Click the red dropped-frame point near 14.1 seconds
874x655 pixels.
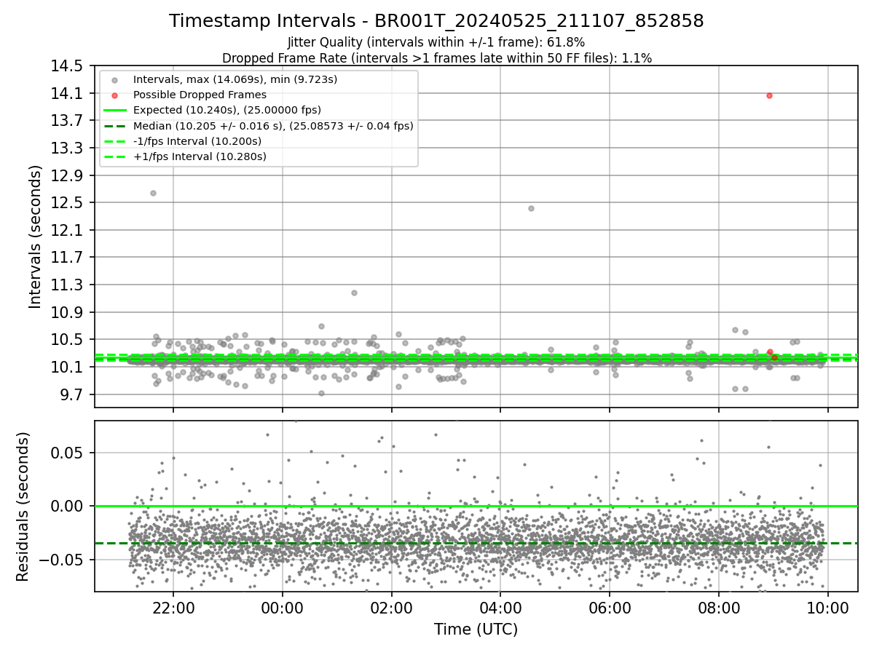click(x=769, y=95)
